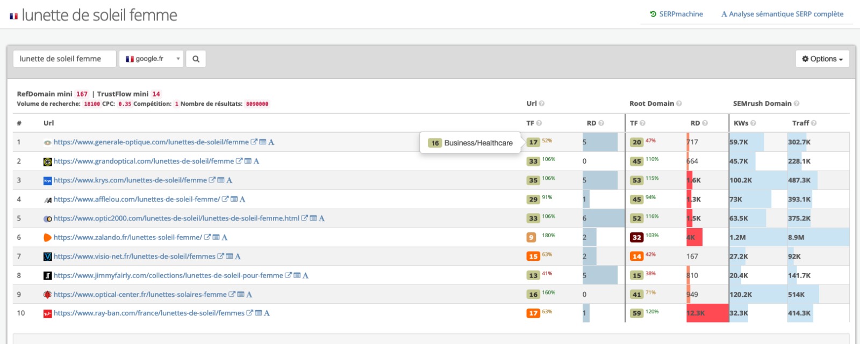Click the dark red Root Domain TF badge 32

click(x=636, y=237)
